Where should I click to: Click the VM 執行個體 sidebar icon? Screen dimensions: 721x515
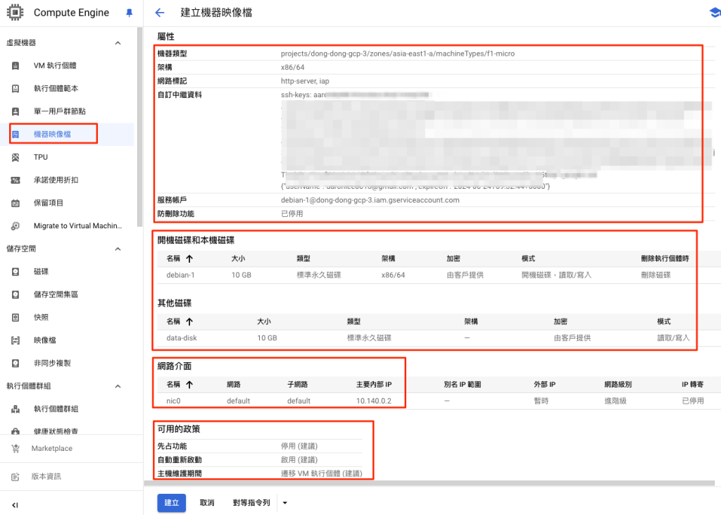(x=15, y=66)
